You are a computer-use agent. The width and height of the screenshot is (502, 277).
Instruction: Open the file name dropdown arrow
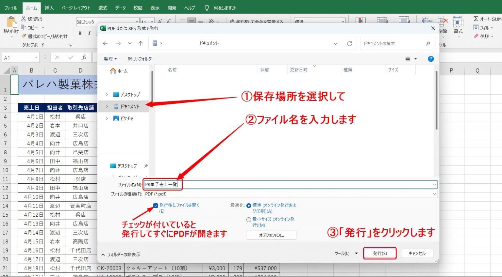coord(434,185)
